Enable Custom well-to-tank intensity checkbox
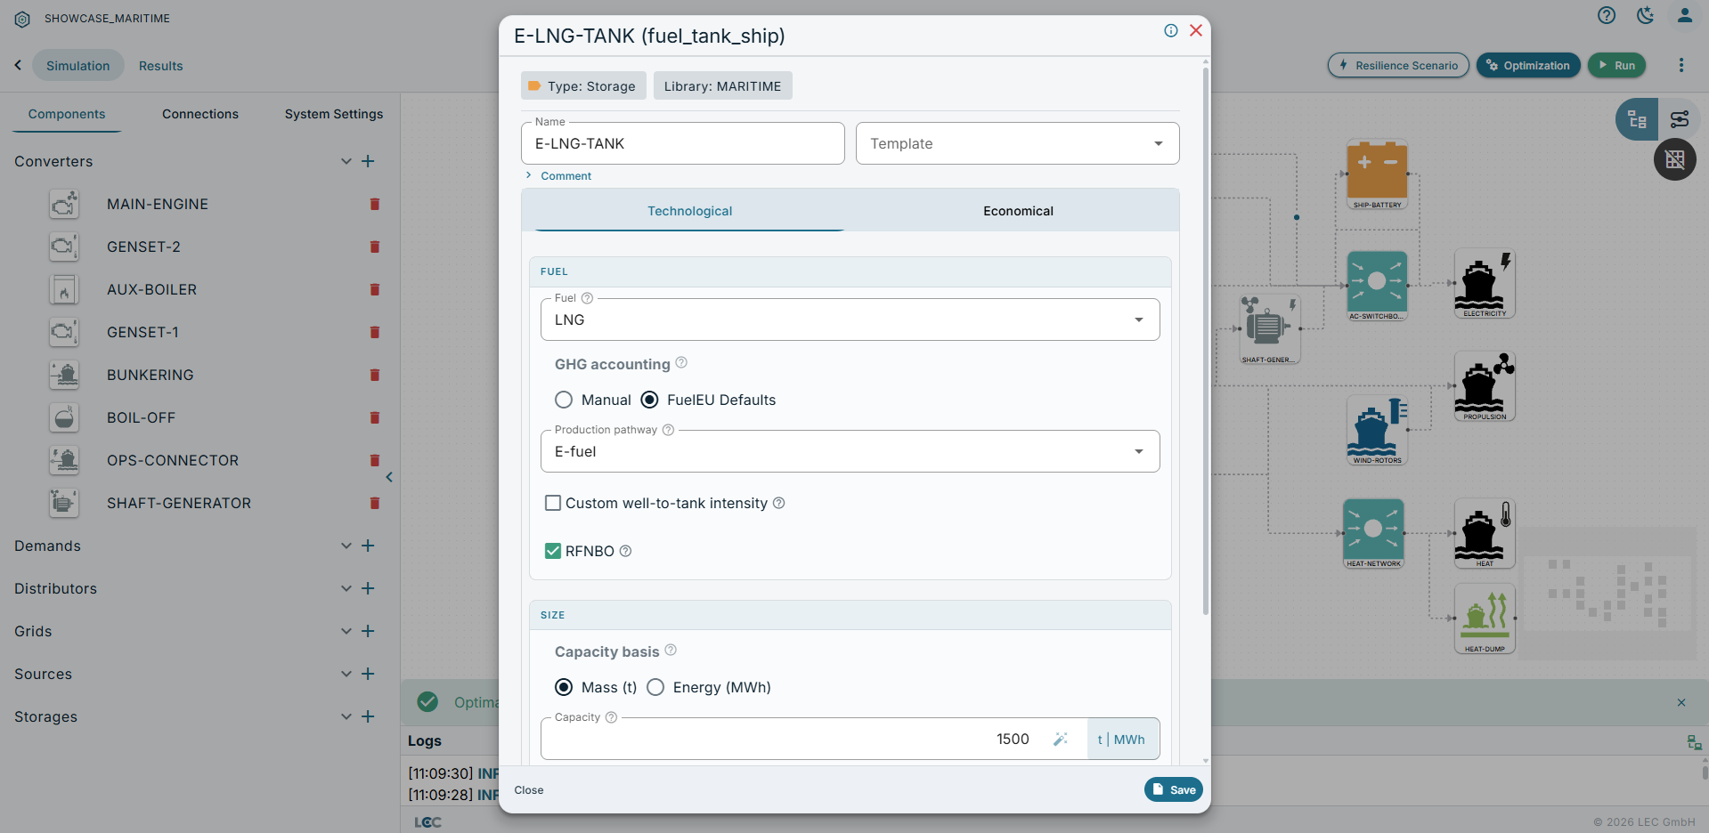 click(x=553, y=503)
